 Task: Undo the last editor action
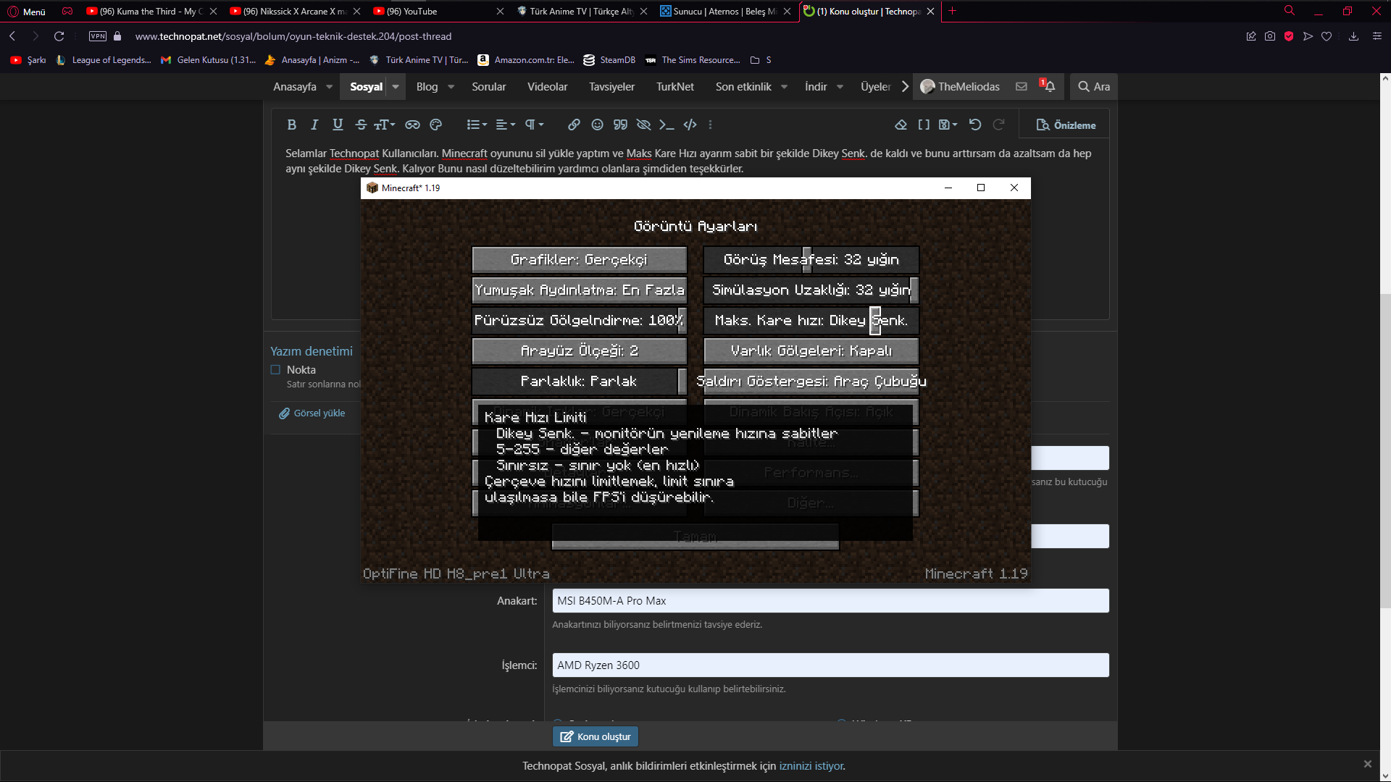click(x=975, y=125)
